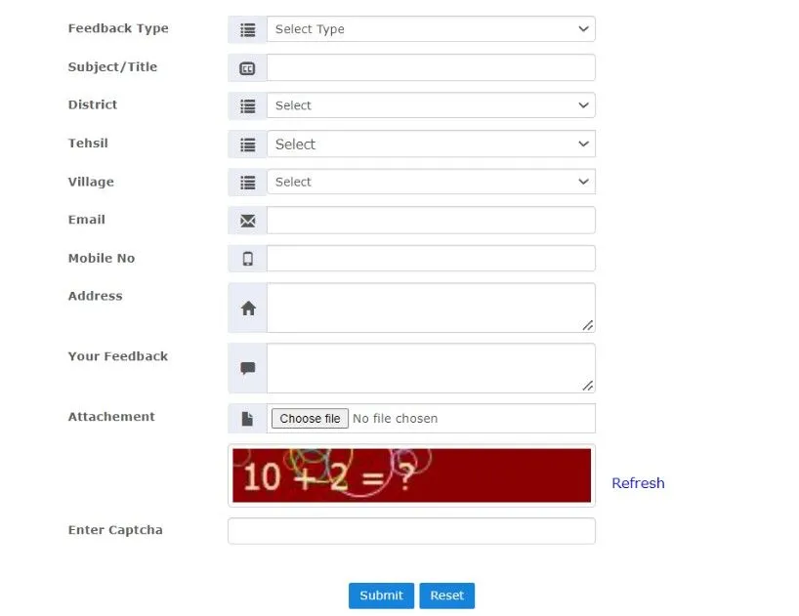799x616 pixels.
Task: Click the speech bubble feedback icon
Action: click(247, 369)
